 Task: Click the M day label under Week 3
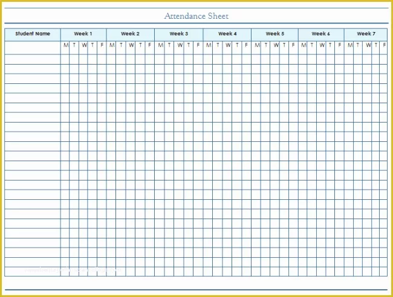click(160, 45)
